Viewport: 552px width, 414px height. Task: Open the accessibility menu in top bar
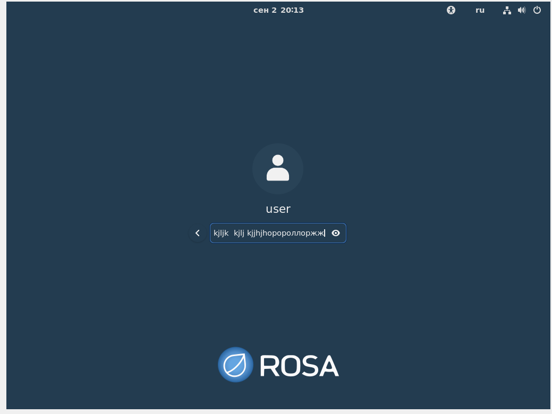451,10
